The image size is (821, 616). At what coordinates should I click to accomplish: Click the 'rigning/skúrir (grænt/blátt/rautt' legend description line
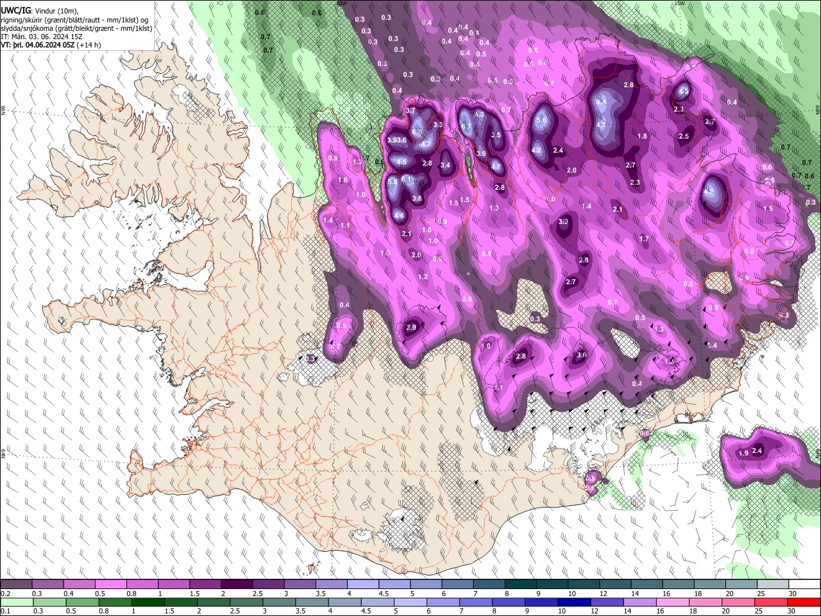pyautogui.click(x=74, y=19)
